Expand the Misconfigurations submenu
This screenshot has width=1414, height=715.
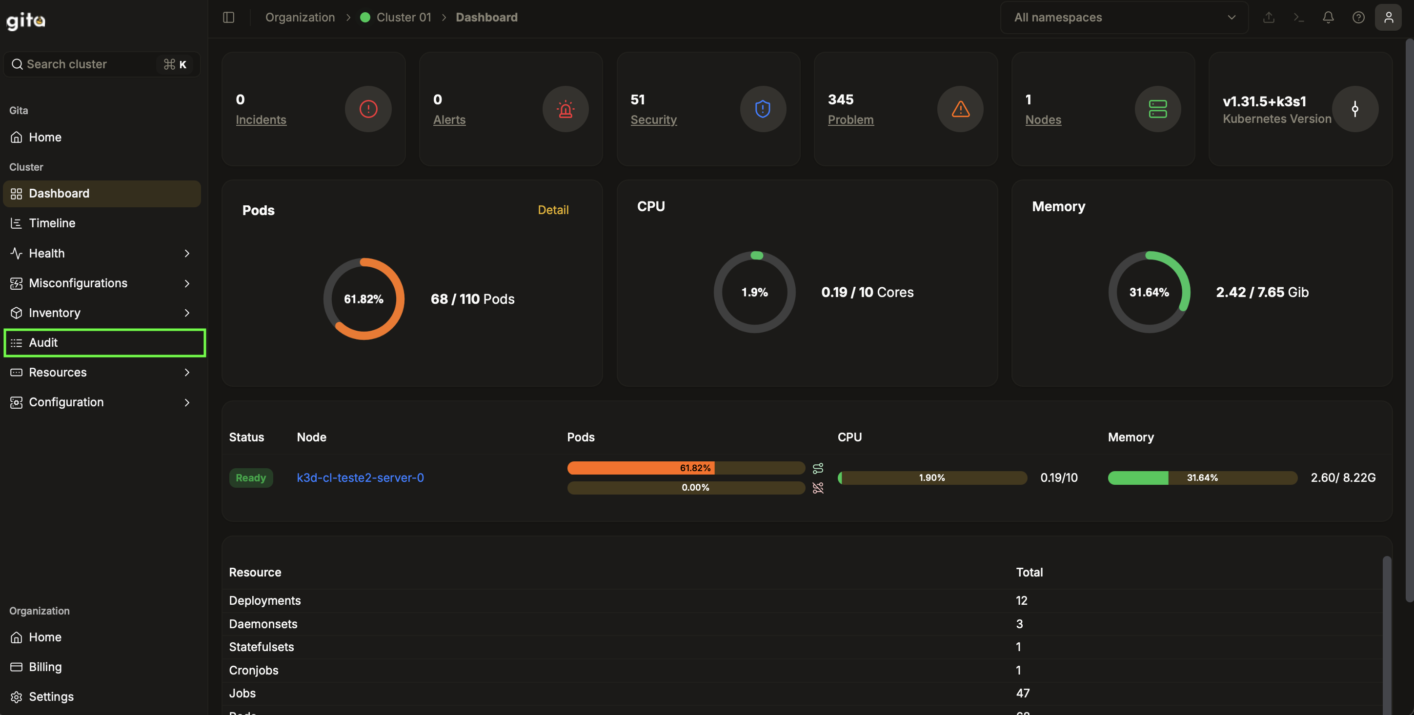(101, 283)
